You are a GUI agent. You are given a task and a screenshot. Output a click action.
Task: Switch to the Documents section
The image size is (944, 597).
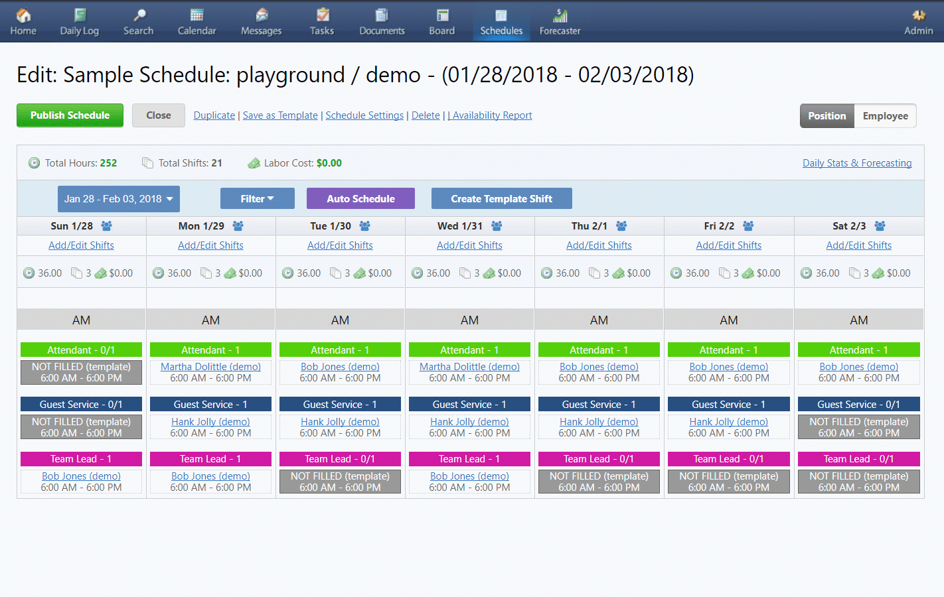382,21
